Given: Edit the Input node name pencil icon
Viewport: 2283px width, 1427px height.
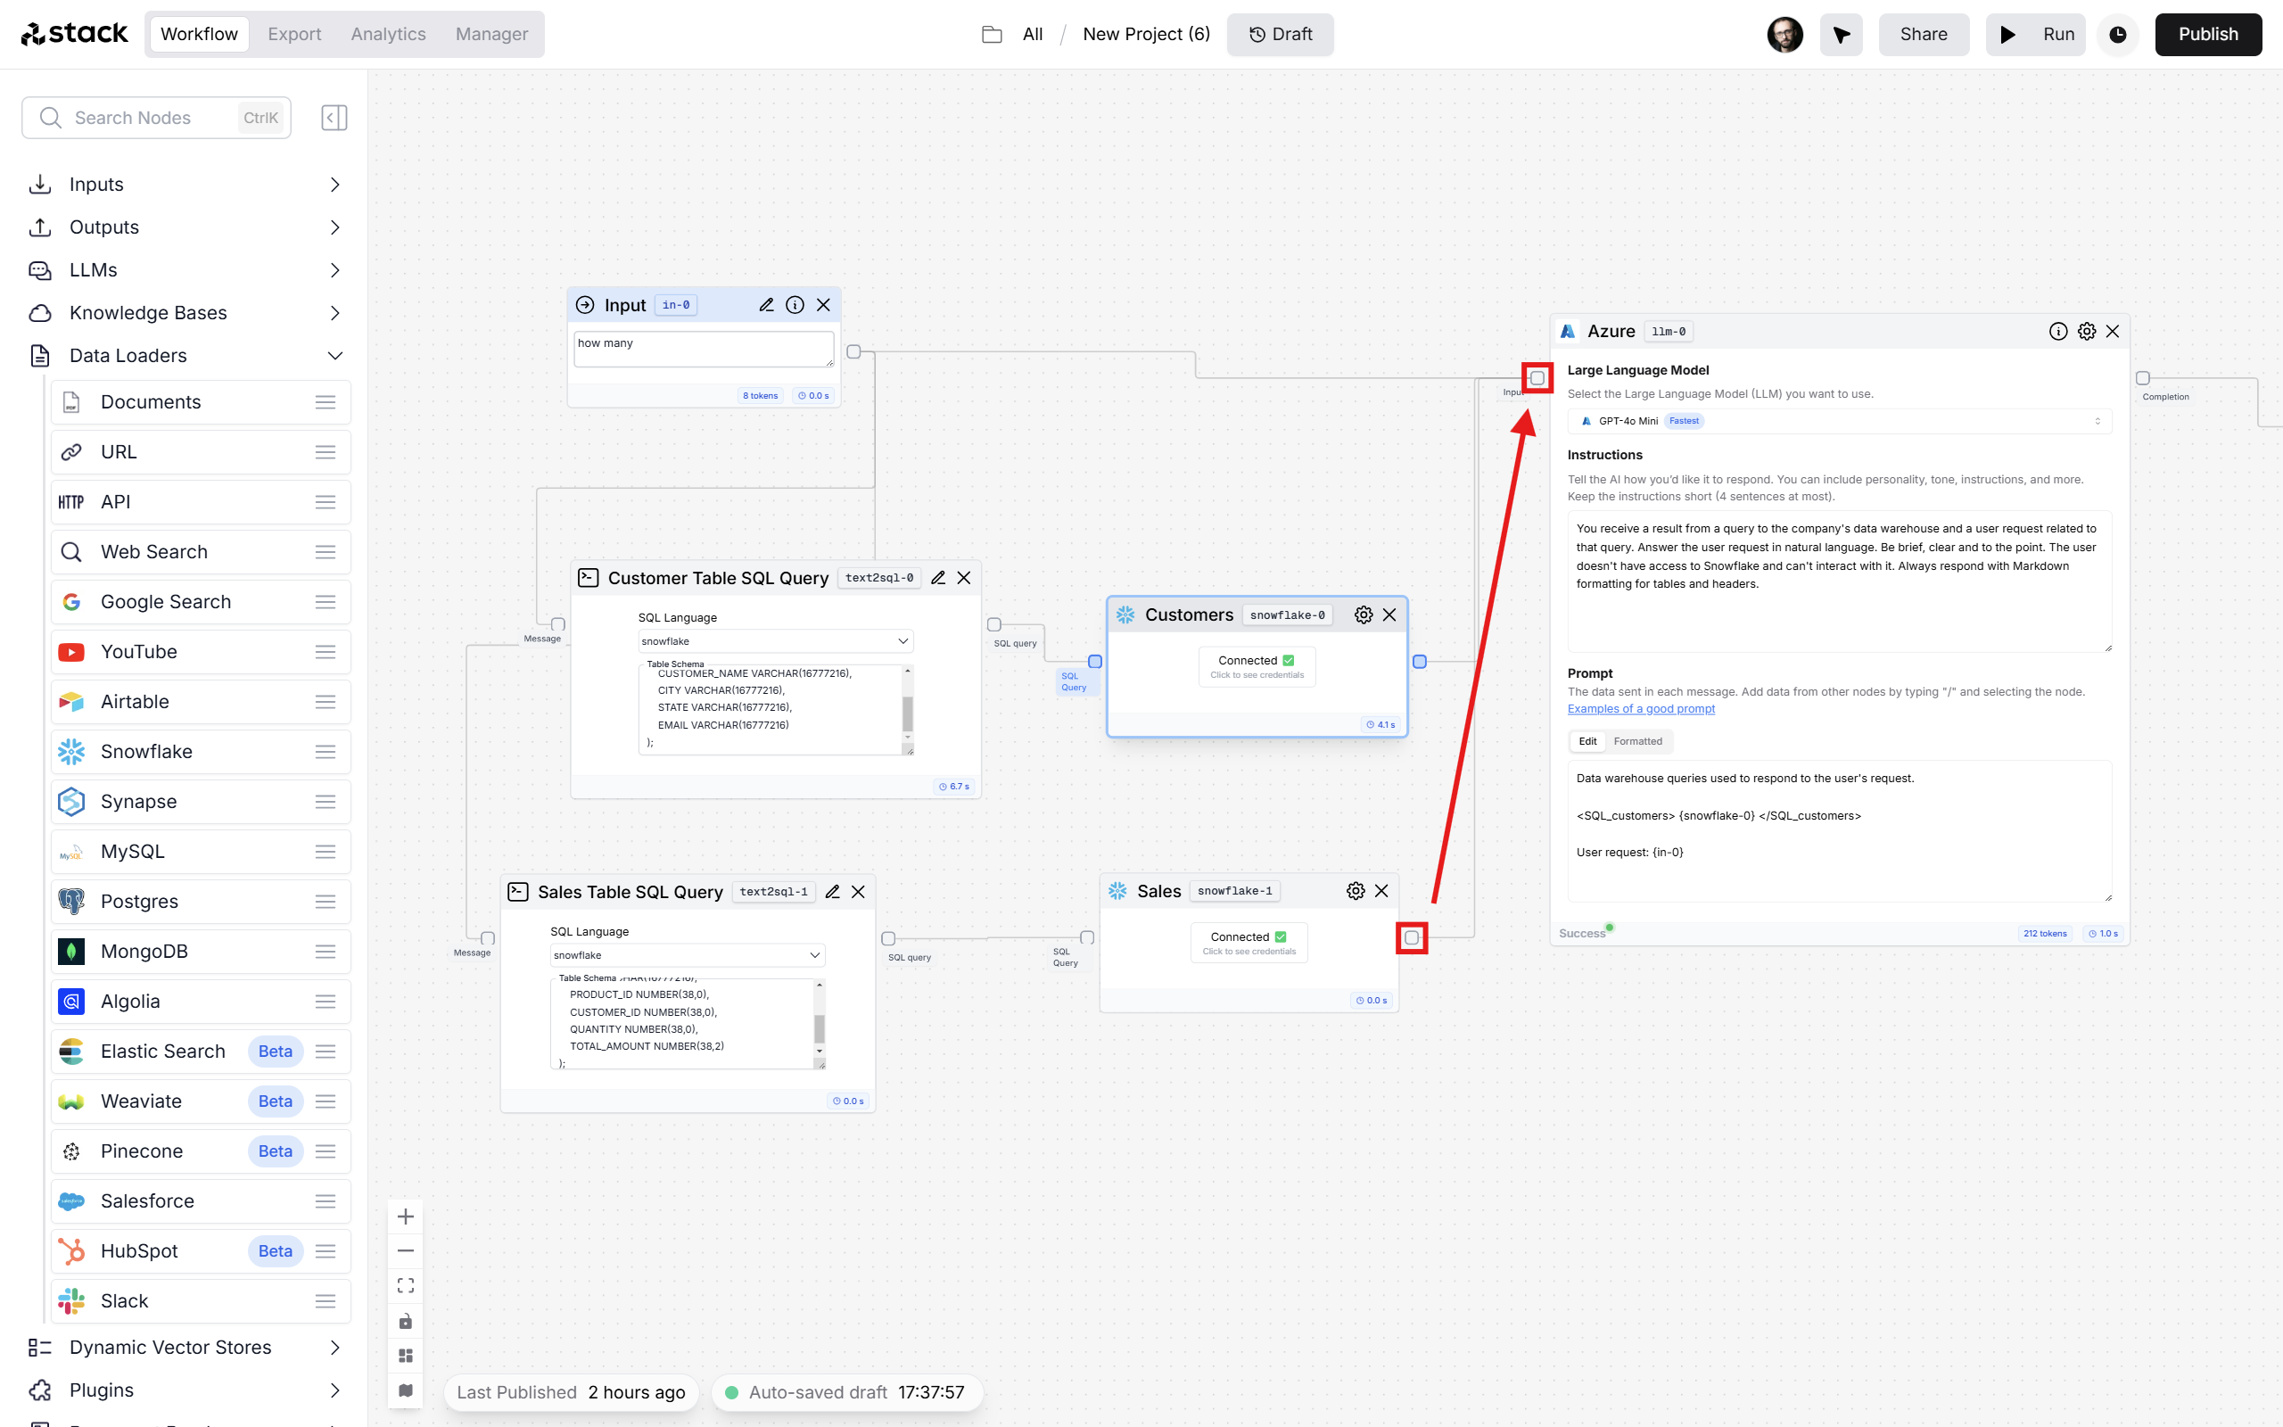Looking at the screenshot, I should [x=766, y=305].
